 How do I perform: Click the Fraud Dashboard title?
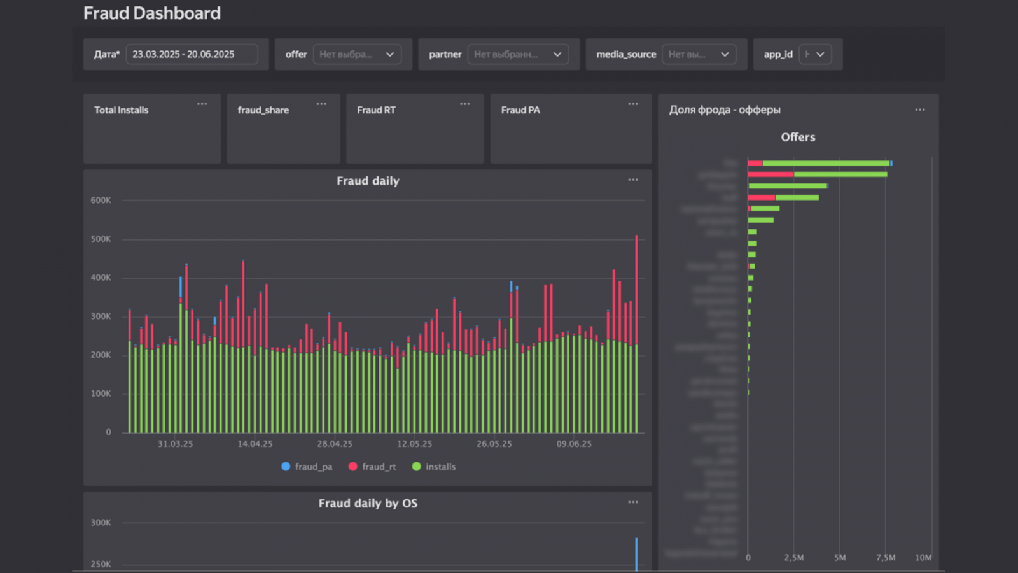click(152, 13)
